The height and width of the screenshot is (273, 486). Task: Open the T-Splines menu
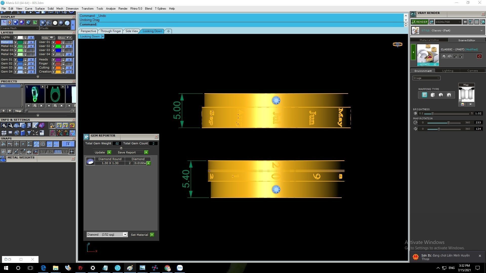click(x=160, y=9)
